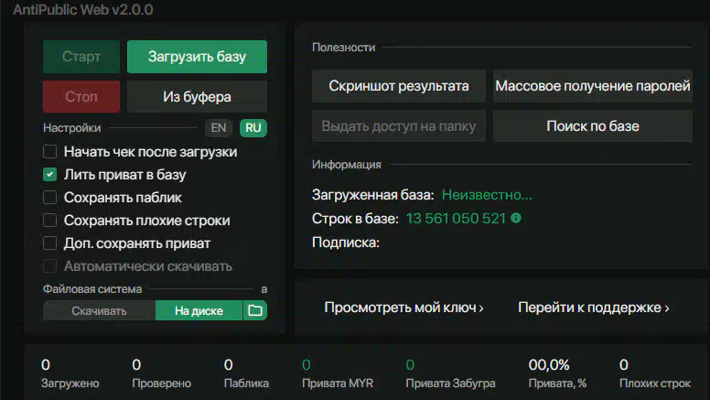Screen dimensions: 710x400
Task: Click the Привата MYR counter label
Action: click(x=338, y=384)
